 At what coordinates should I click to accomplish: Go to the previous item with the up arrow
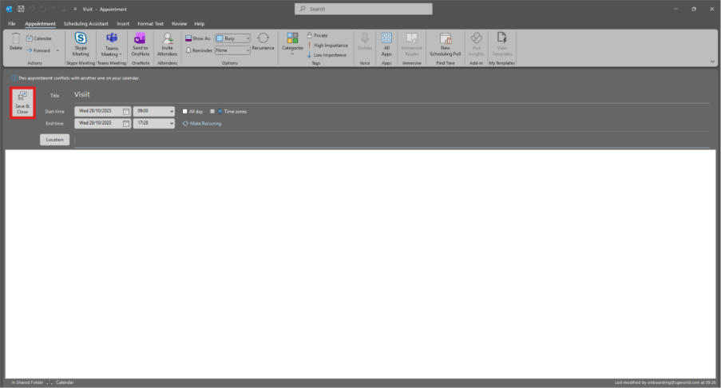(53, 9)
